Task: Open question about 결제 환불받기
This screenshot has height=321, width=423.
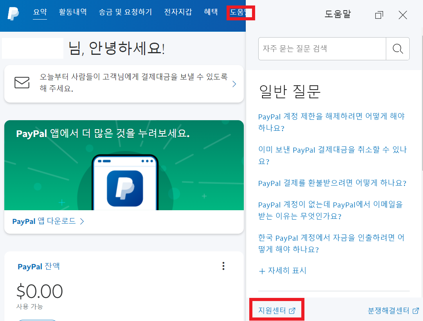Action: click(x=332, y=183)
